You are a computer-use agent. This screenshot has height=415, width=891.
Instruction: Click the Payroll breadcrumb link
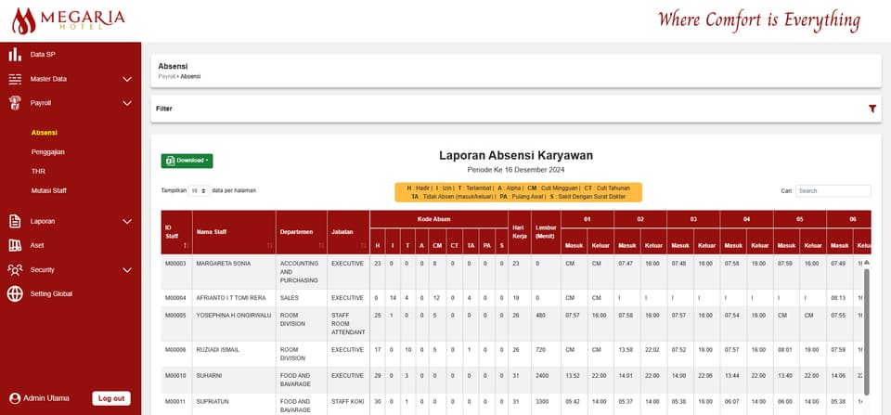point(166,76)
